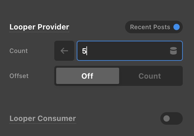
Task: Switch Offset mode to Count
Action: [150, 76]
